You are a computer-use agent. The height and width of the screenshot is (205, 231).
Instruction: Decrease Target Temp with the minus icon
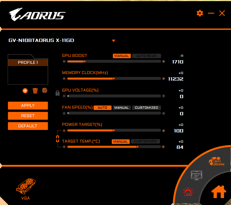coord(64,147)
